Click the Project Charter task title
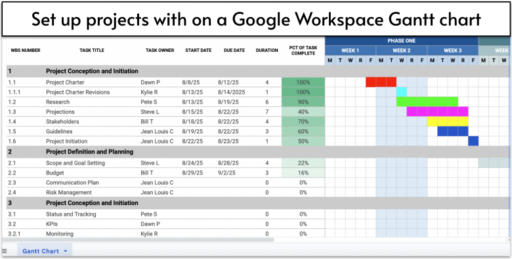 point(65,82)
